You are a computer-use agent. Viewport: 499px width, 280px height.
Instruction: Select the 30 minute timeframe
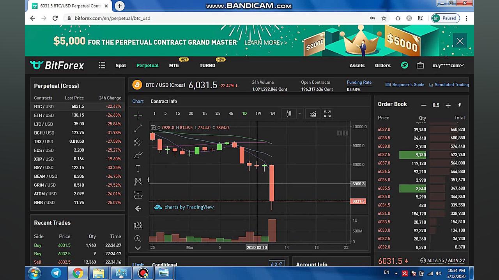[x=191, y=114]
